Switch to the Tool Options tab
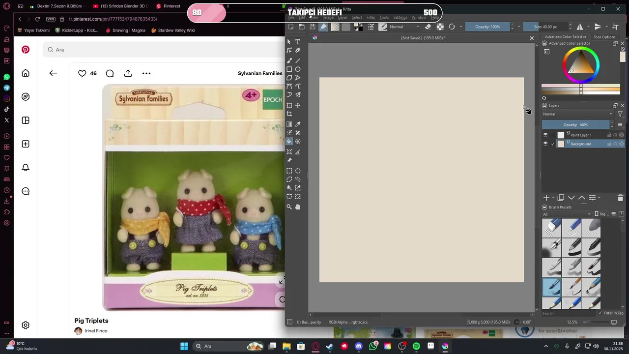The width and height of the screenshot is (629, 354). click(x=604, y=37)
